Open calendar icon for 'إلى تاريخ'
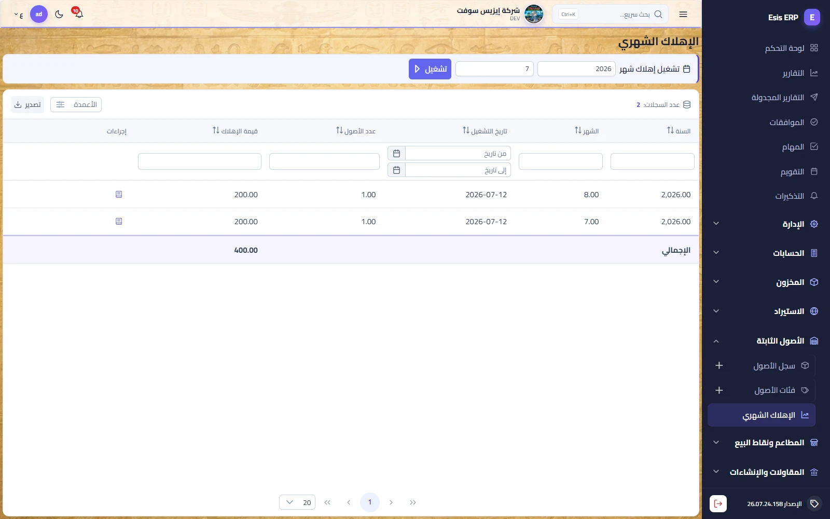Screen dimensions: 830x519 click(x=396, y=170)
